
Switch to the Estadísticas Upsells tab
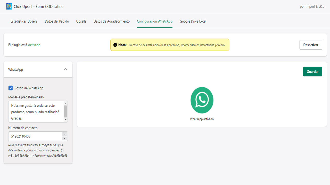pos(24,21)
